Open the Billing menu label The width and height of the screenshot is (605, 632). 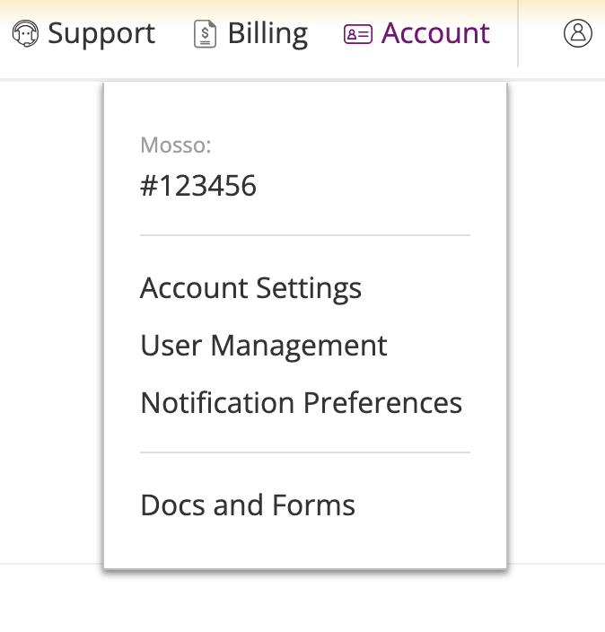(x=267, y=34)
